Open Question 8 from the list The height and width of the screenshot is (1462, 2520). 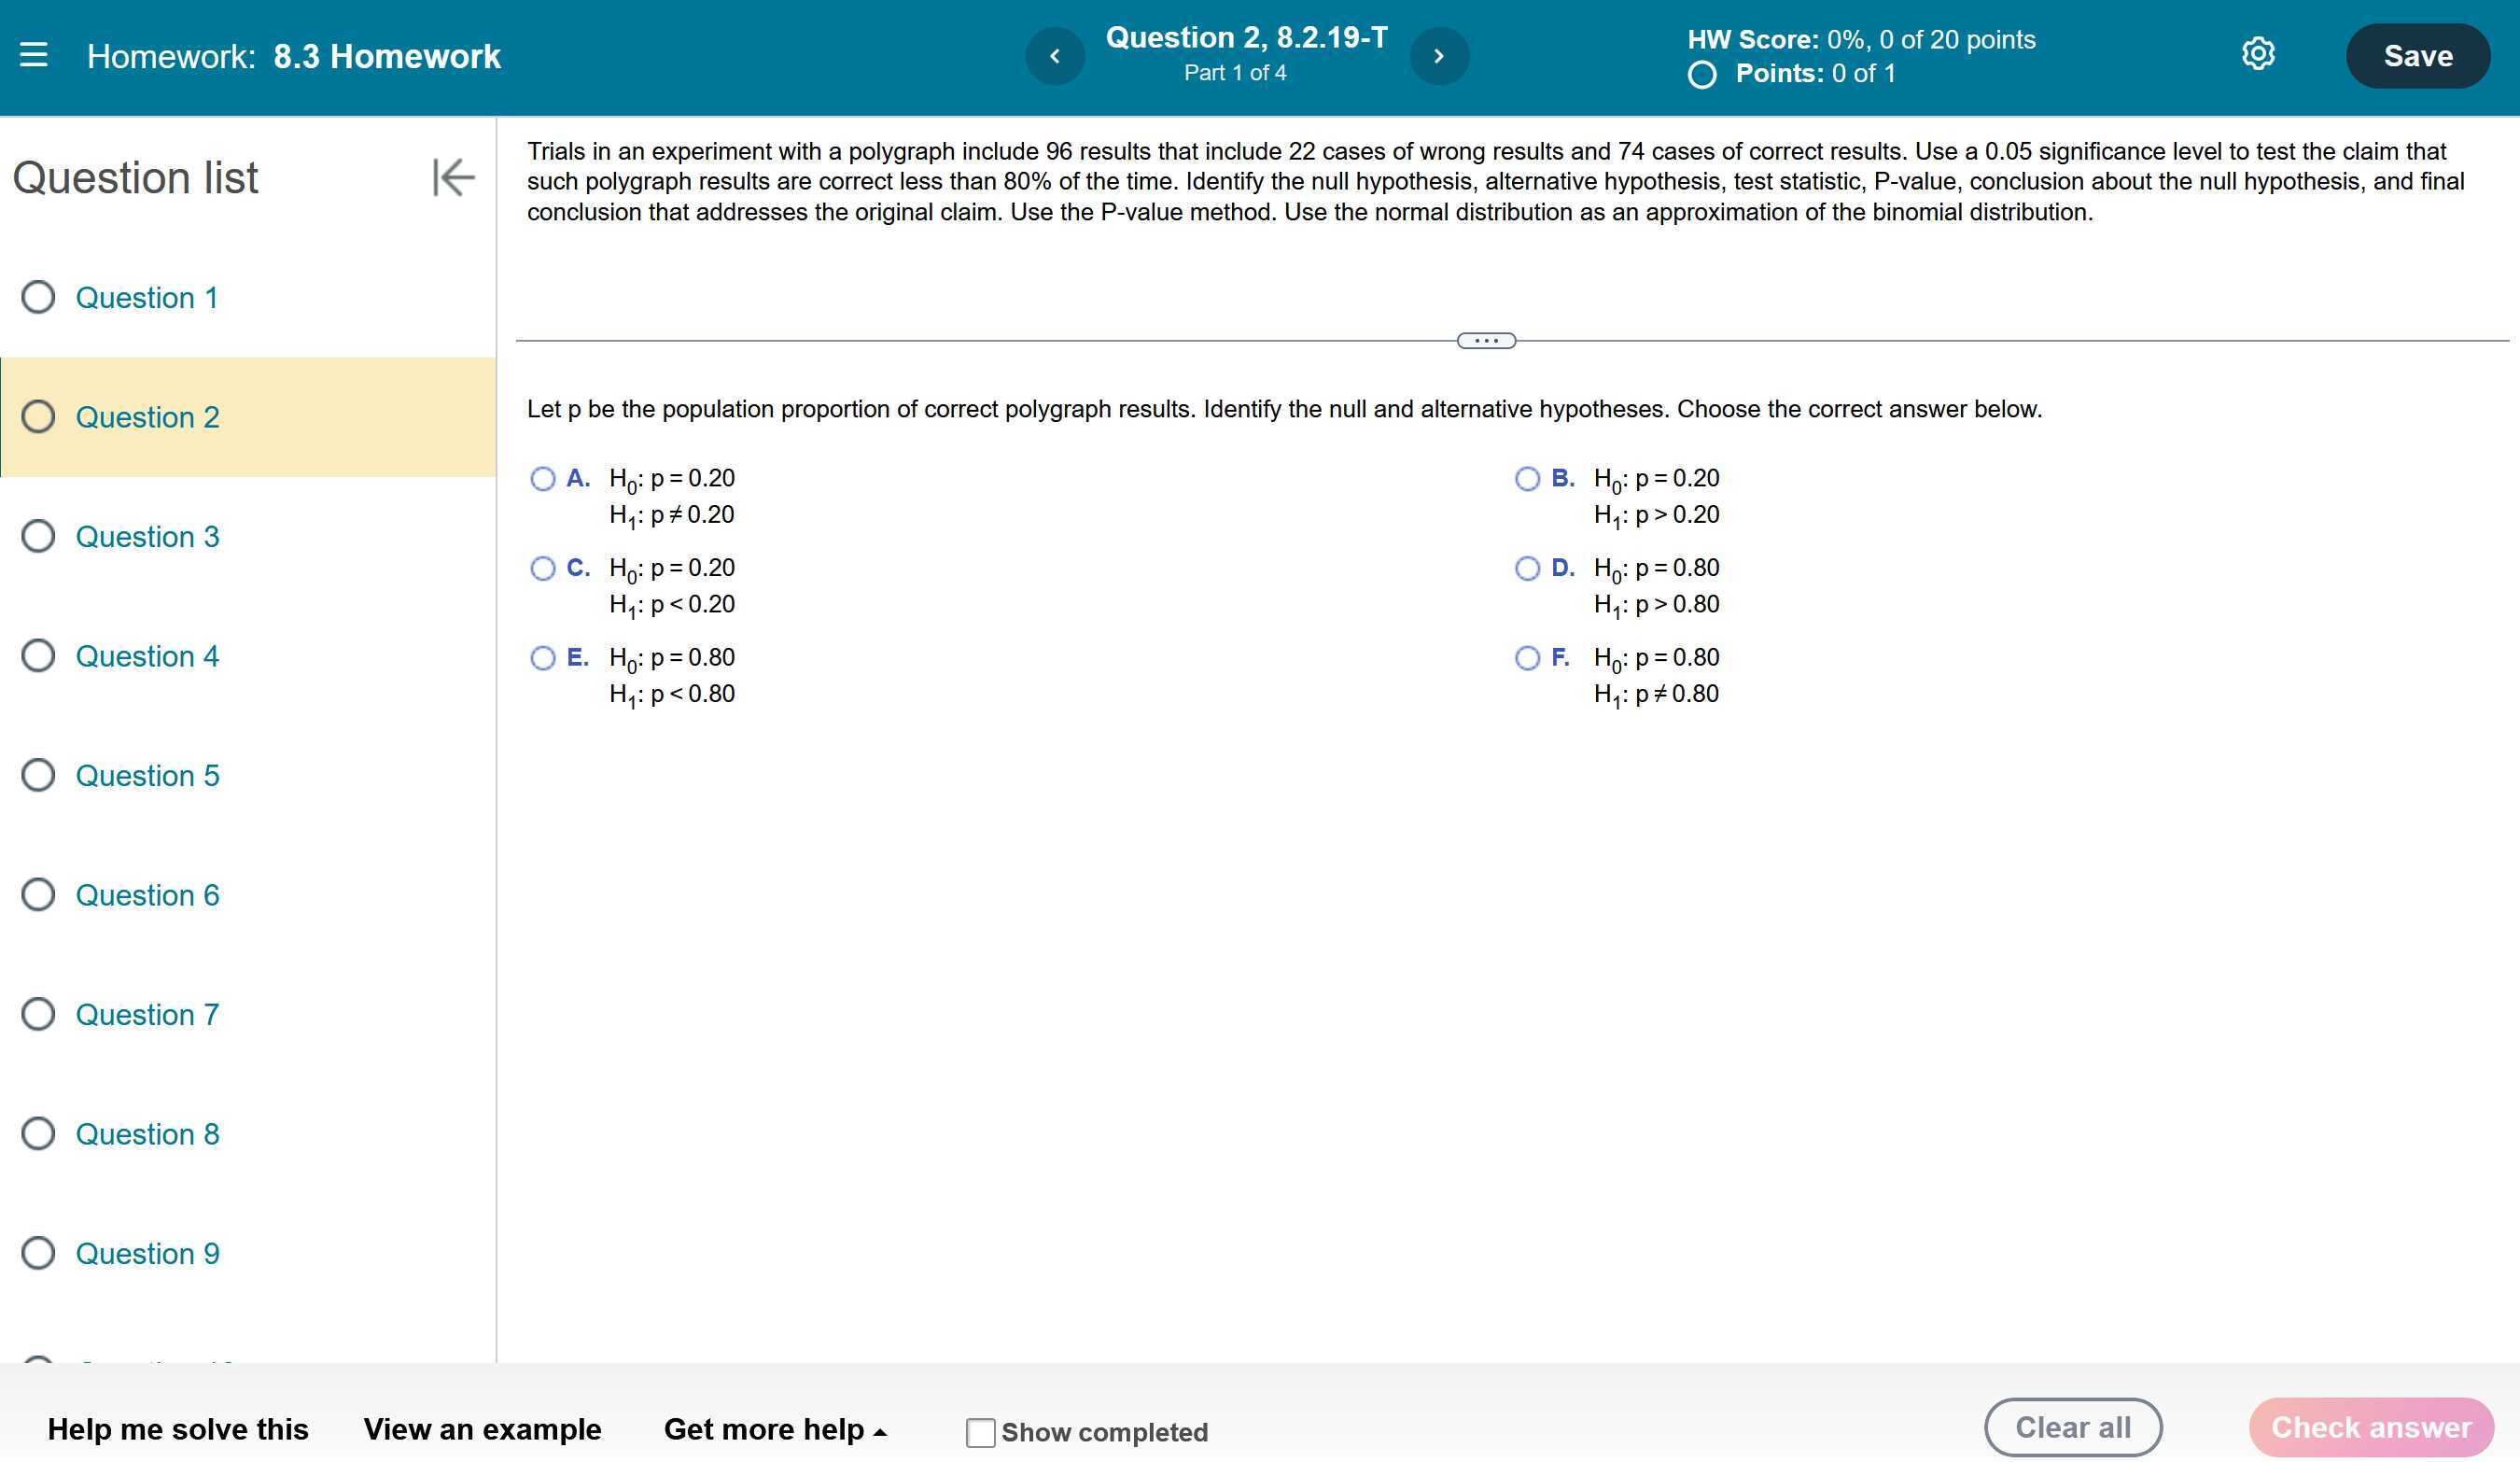(x=147, y=1134)
